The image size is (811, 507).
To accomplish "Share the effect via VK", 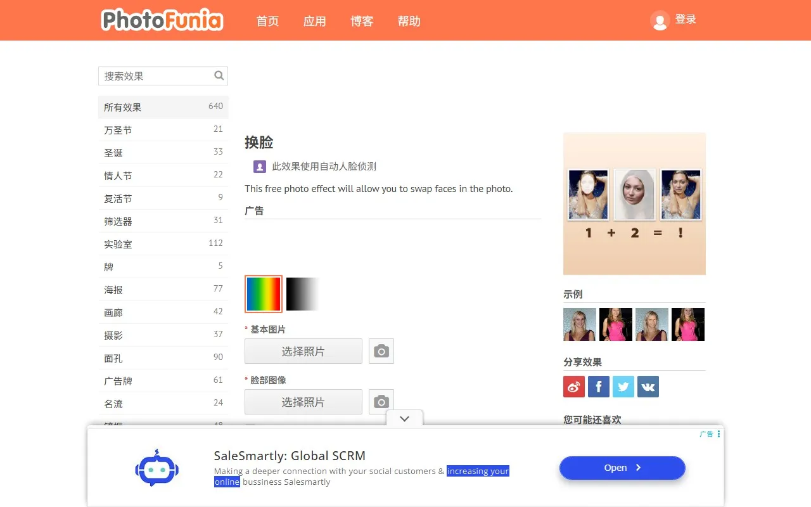I will coord(648,387).
